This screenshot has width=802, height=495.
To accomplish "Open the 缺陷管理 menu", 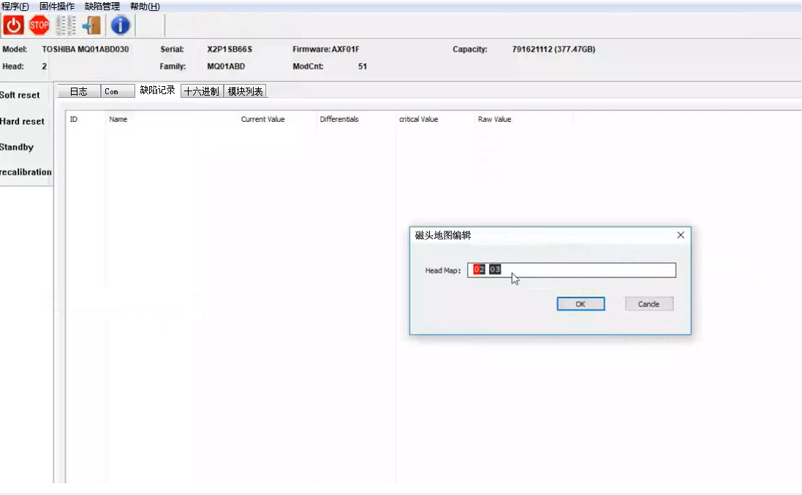I will tap(102, 6).
